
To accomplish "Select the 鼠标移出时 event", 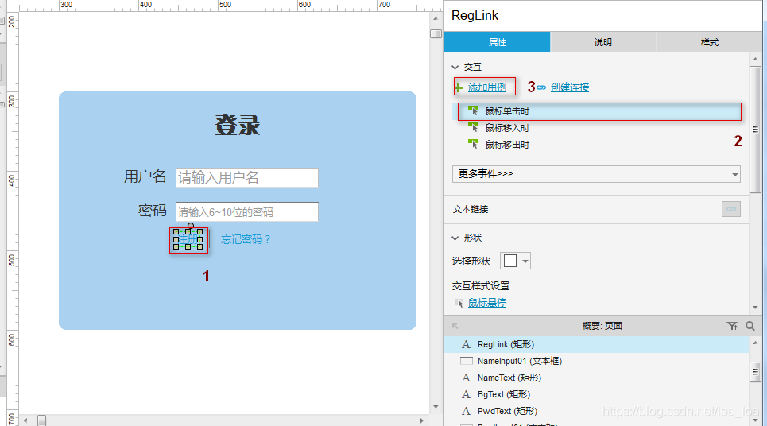I will click(507, 145).
